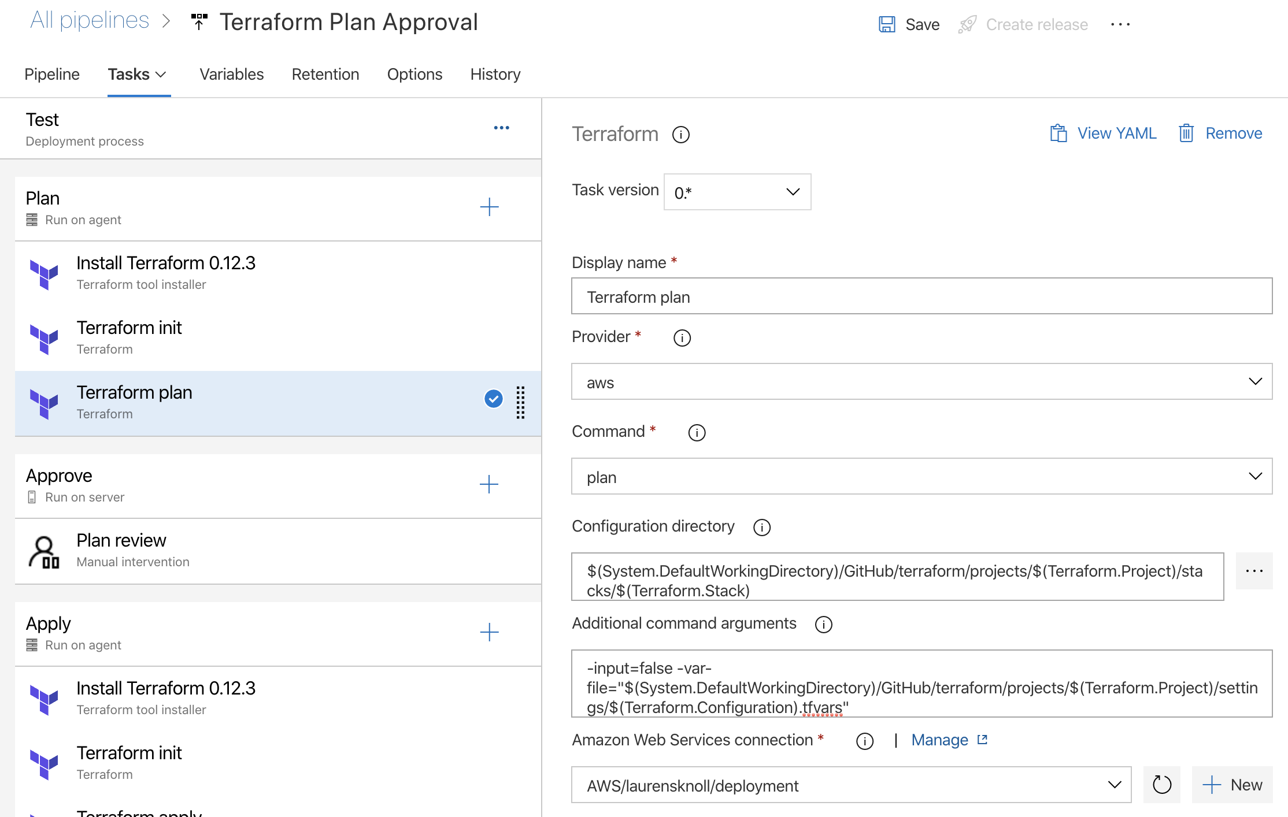Screen dimensions: 1288x817
Task: Click refresh icon next to AWS connection
Action: (x=1161, y=785)
